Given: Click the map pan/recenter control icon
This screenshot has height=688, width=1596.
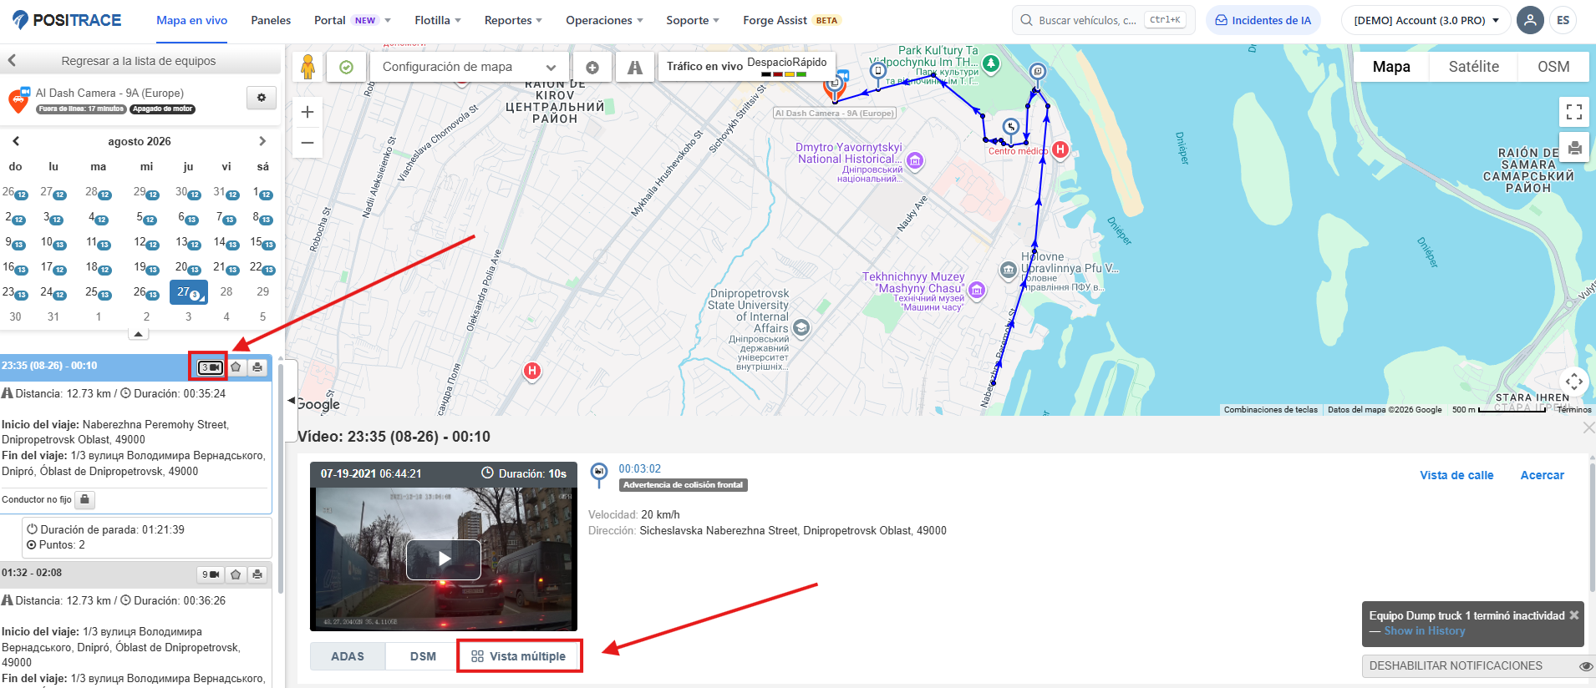Looking at the screenshot, I should 1574,382.
